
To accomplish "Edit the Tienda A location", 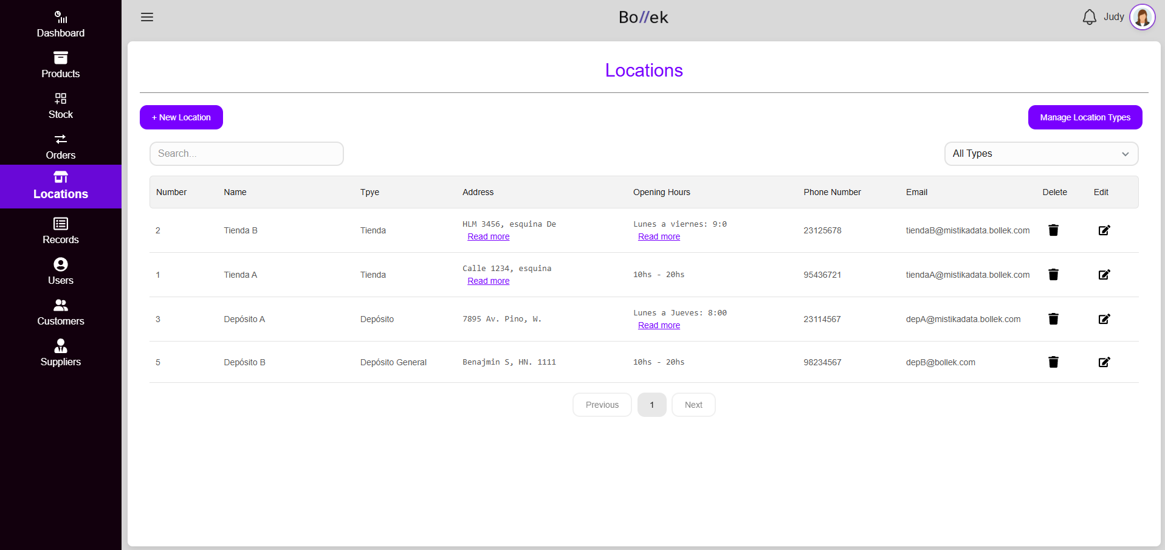I will pos(1104,275).
